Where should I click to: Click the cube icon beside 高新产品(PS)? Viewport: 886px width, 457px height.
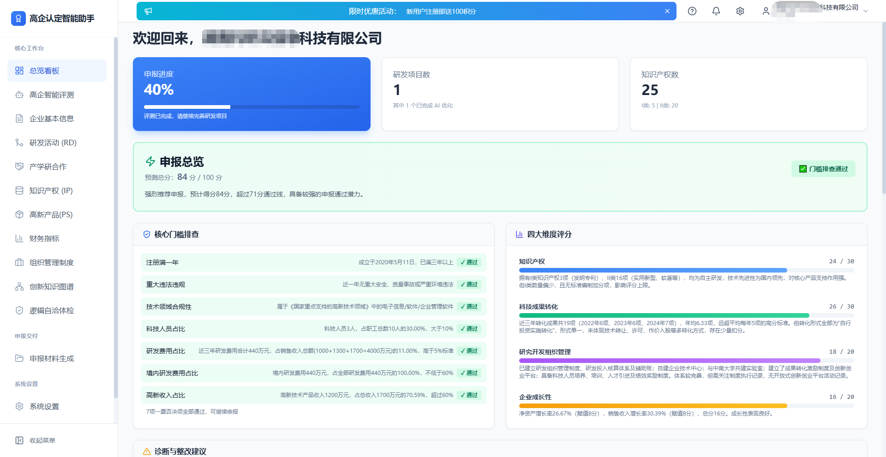[19, 214]
